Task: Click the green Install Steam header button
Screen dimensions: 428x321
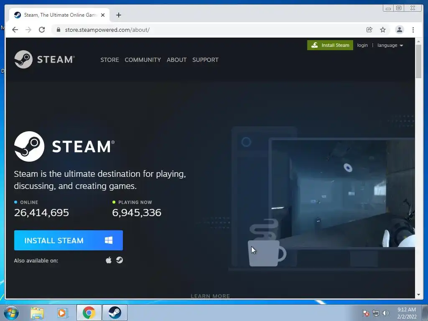Action: point(330,45)
